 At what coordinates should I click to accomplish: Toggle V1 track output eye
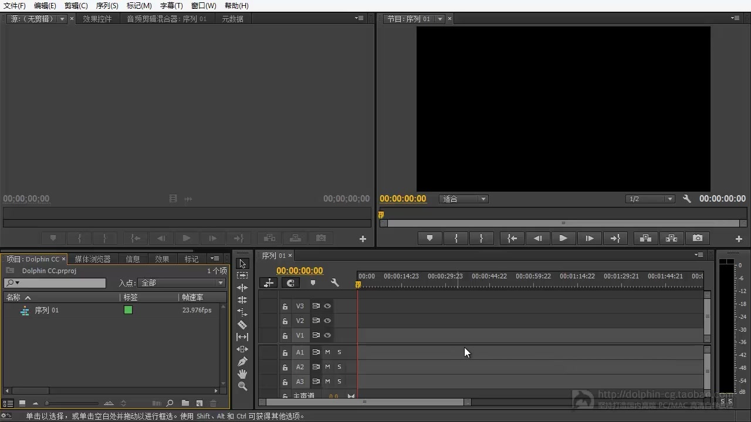[327, 335]
